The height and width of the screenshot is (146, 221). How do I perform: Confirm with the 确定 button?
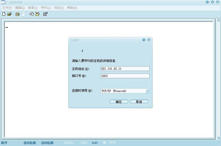coord(119,102)
